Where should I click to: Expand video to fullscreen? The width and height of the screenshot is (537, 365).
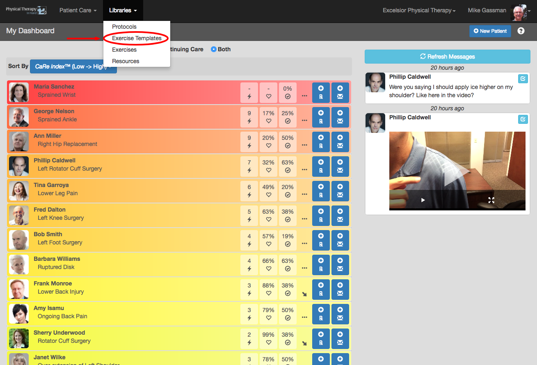click(x=491, y=200)
